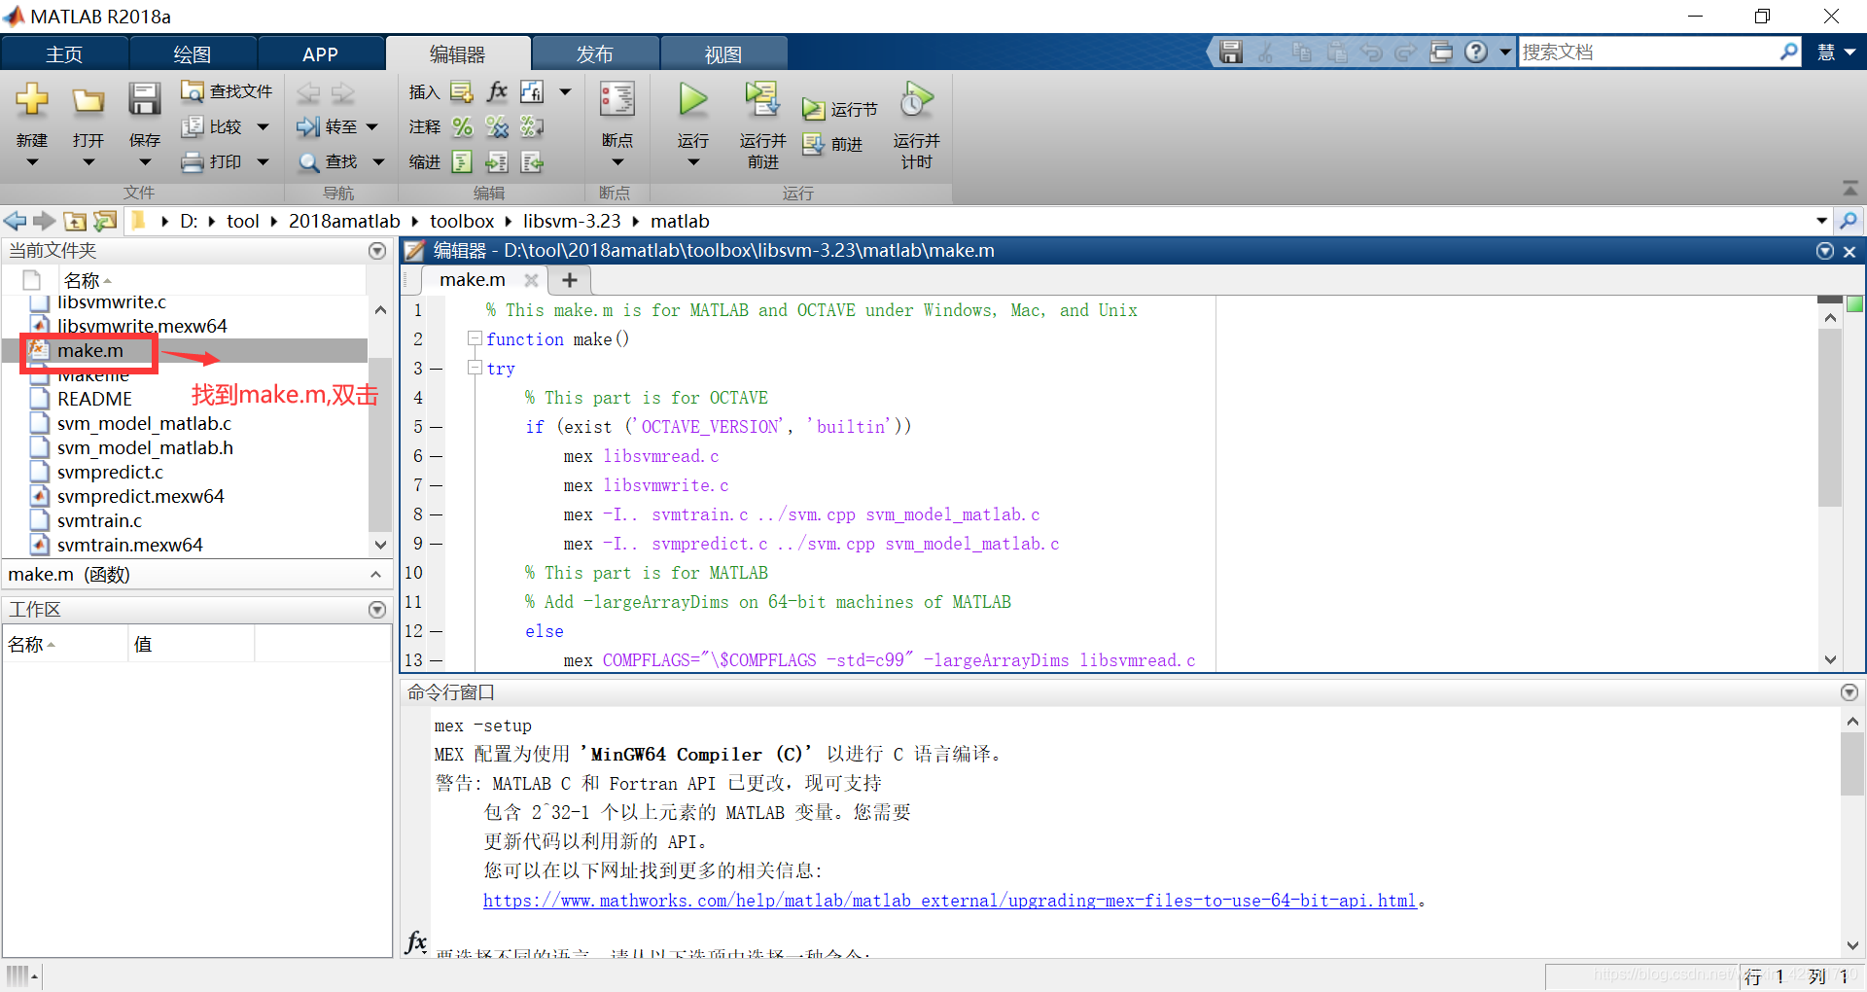Click the libsvm-3.23 breadcrumb in address bar

tap(572, 221)
